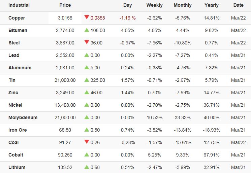
Task: Click the green up arrow in Iron Ore row
Action: 87,130
